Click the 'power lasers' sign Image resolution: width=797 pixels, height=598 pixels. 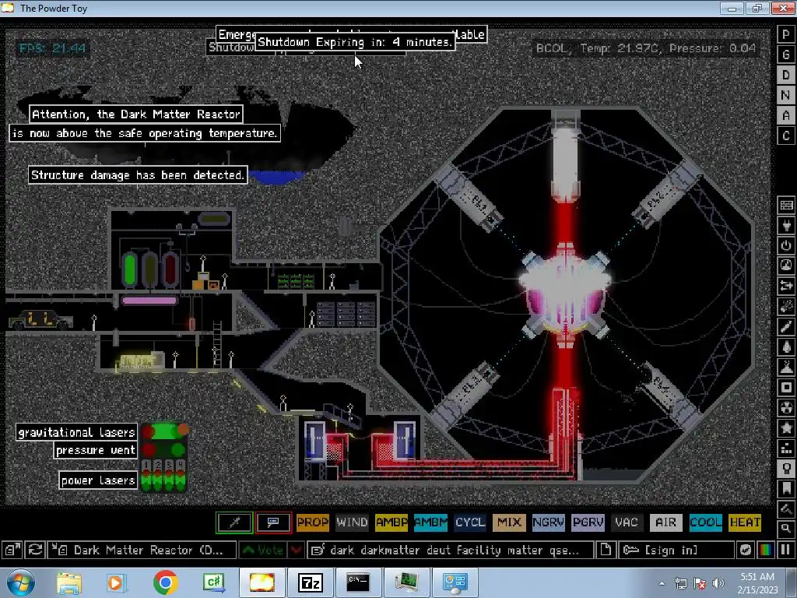click(x=98, y=480)
